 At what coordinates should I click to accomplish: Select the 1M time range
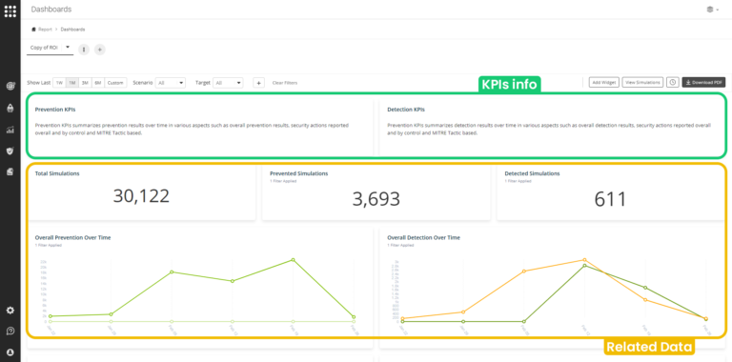click(72, 83)
